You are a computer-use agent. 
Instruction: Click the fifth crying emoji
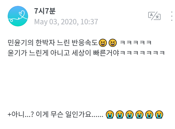(x=149, y=114)
